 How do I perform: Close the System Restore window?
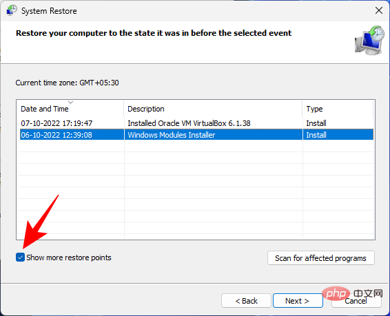point(379,10)
